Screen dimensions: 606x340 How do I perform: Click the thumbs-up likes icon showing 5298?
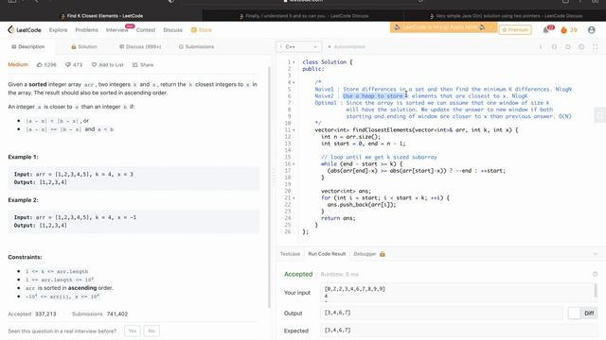click(x=40, y=65)
